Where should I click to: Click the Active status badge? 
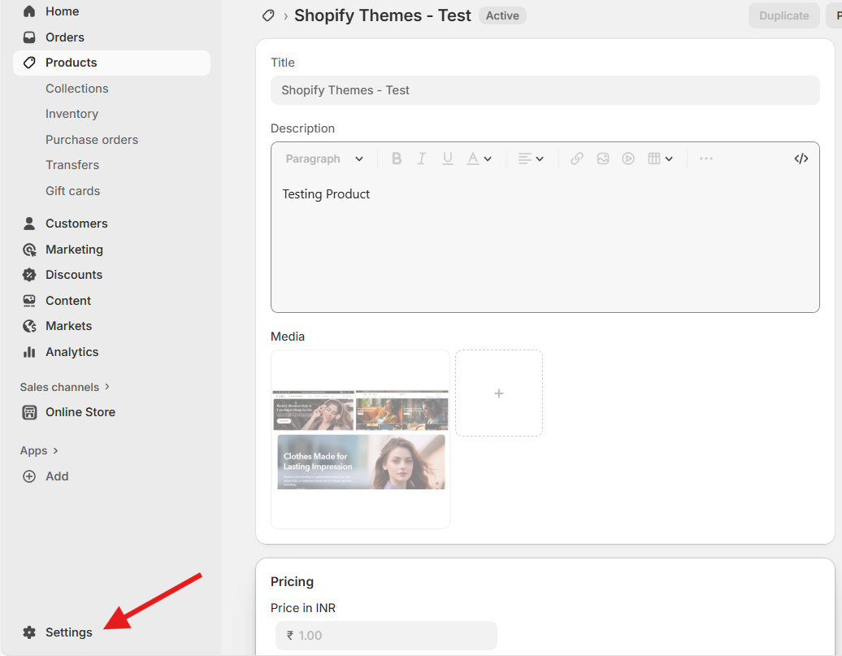502,15
